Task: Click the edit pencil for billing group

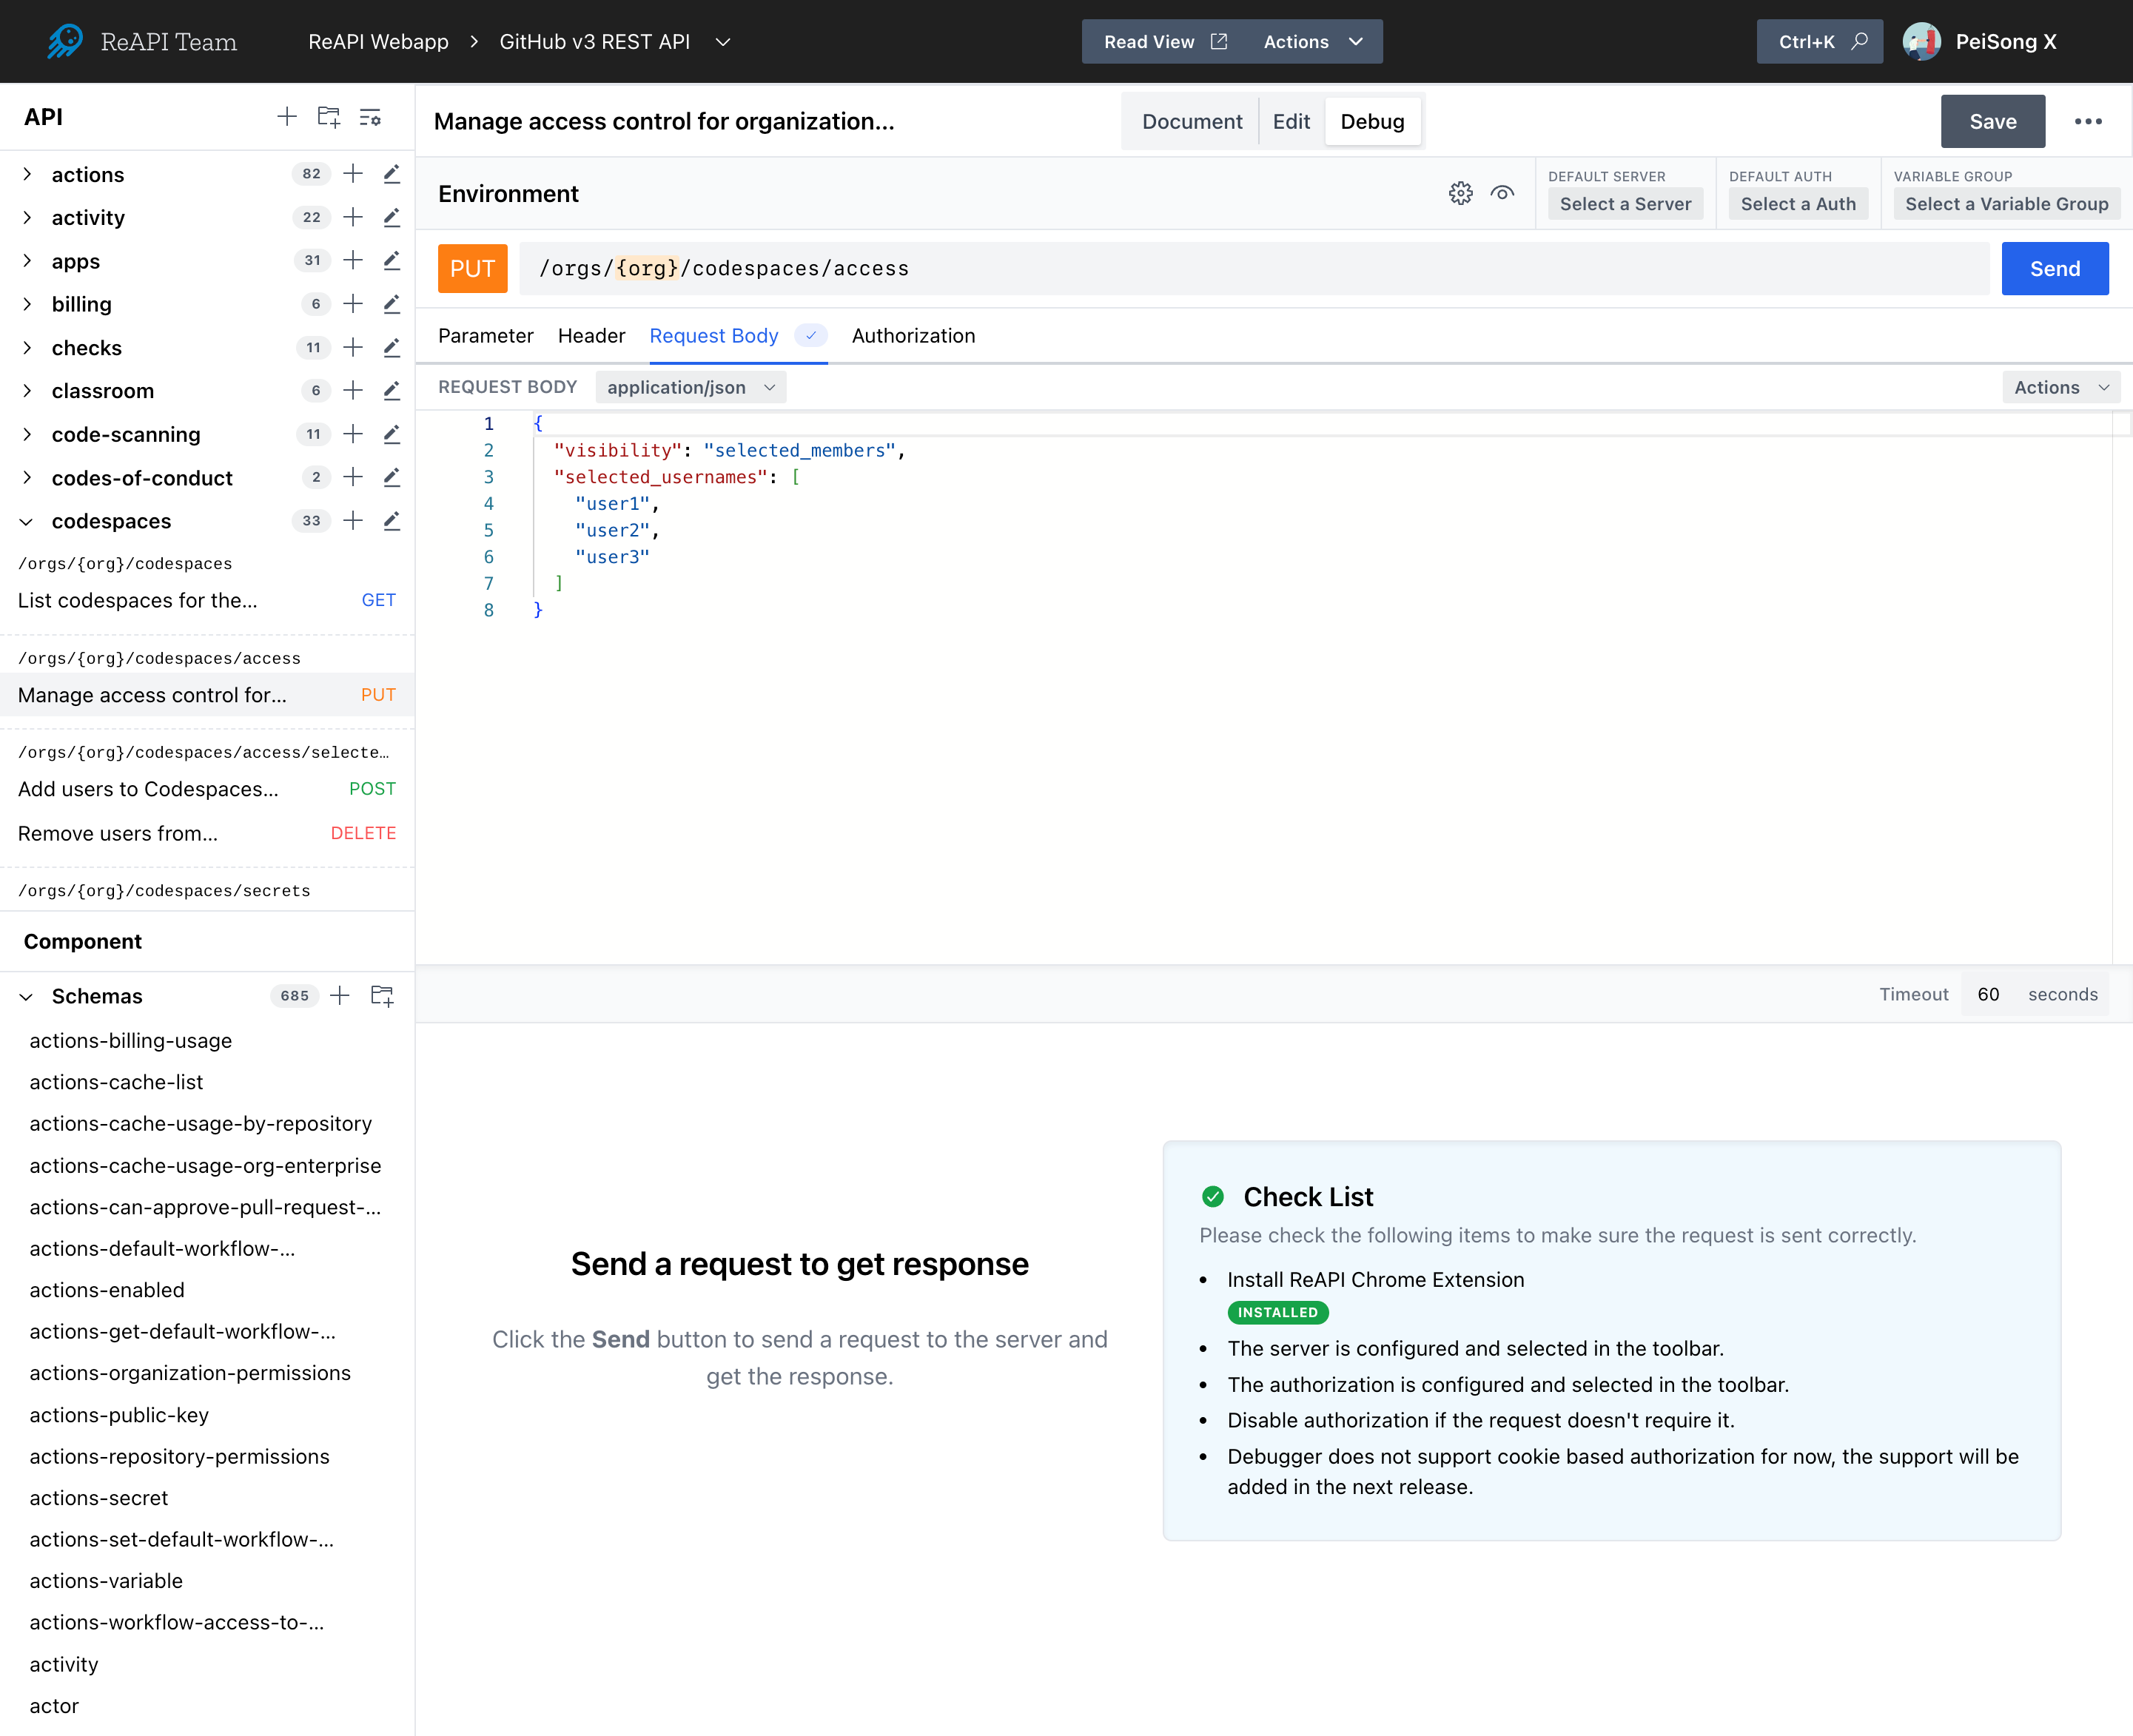Action: pos(392,304)
